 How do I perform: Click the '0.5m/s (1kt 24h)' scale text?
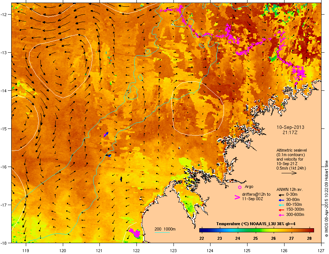(x=291, y=168)
